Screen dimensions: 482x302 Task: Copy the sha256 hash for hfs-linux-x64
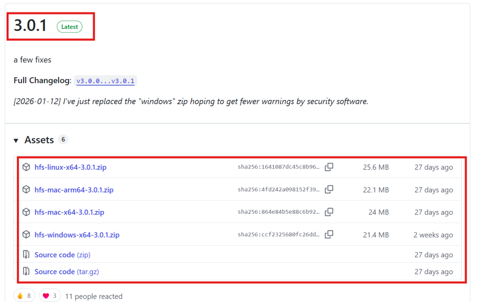pyautogui.click(x=329, y=167)
